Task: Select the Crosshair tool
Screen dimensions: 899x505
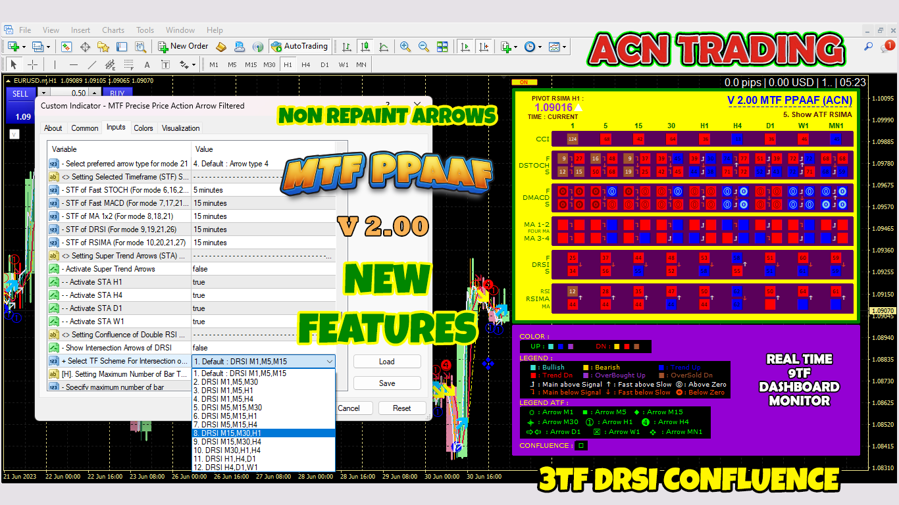Action: coord(32,64)
